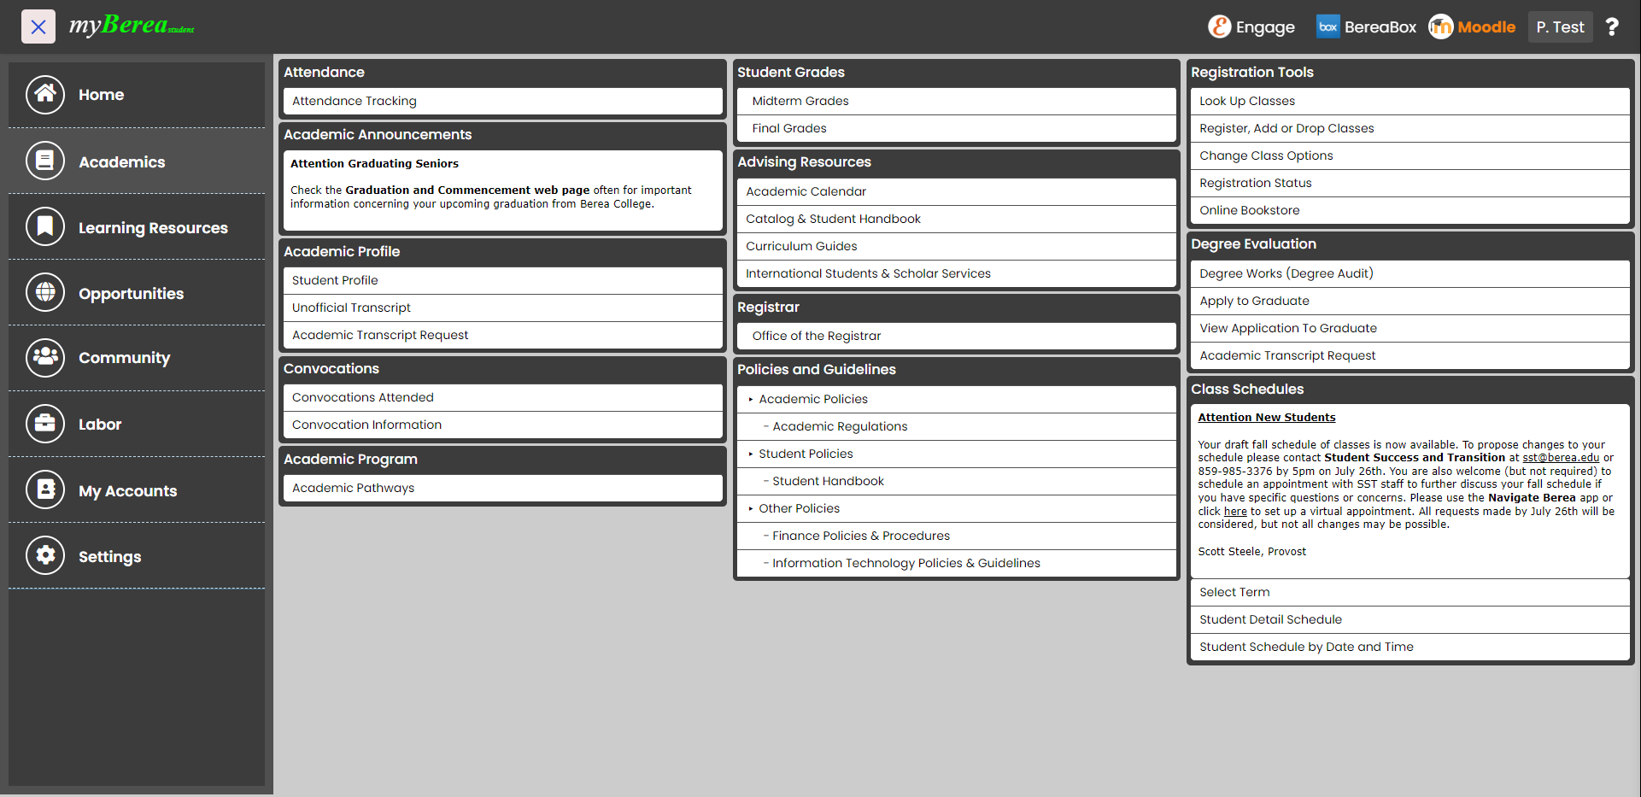Click the Settings gear icon
This screenshot has width=1641, height=797.
tap(45, 556)
